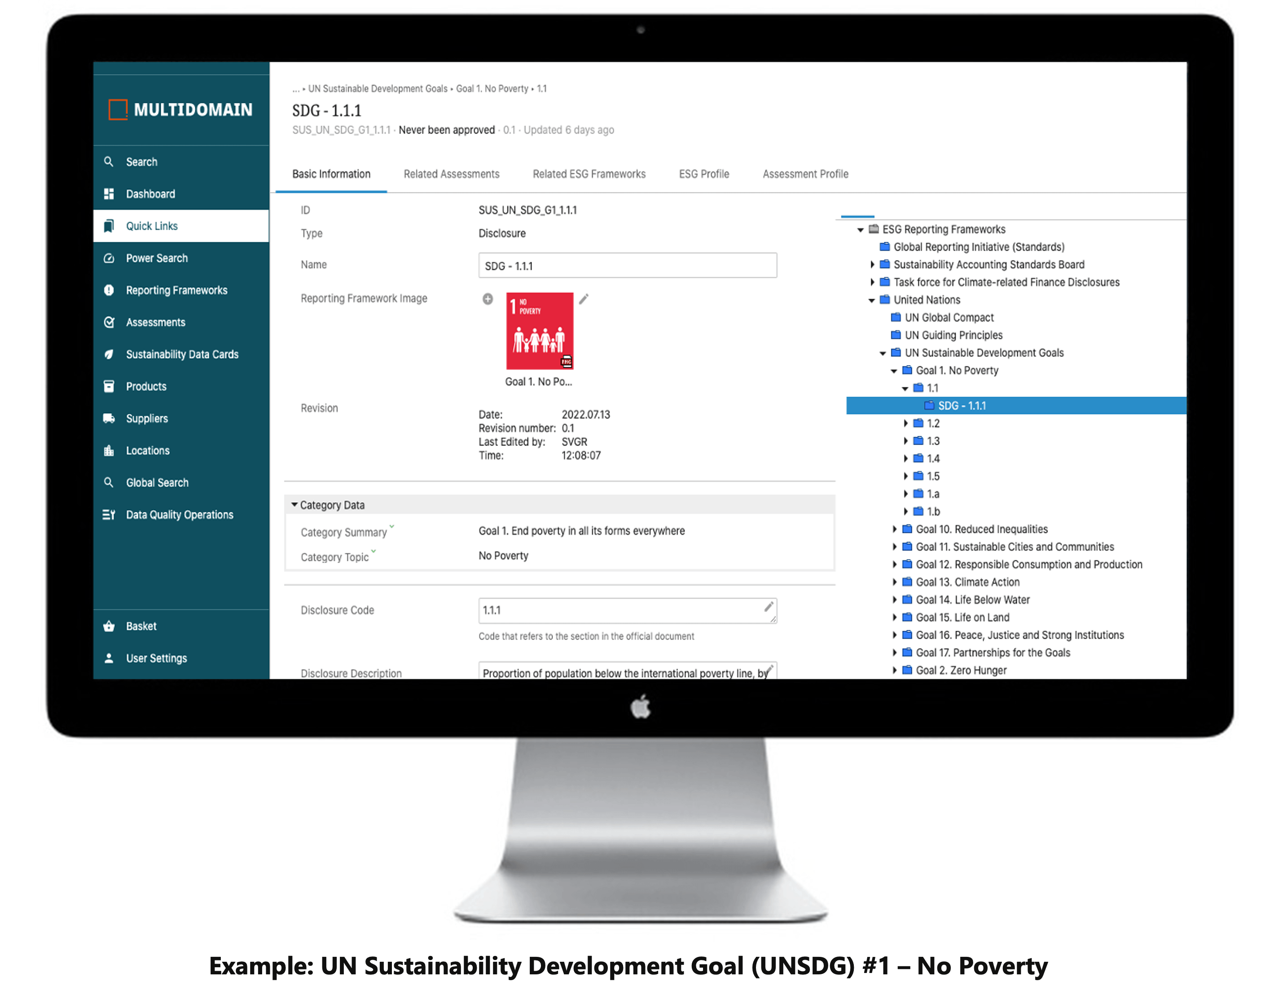
Task: Click the ESG Reporting Frameworks root icon
Action: pos(873,229)
